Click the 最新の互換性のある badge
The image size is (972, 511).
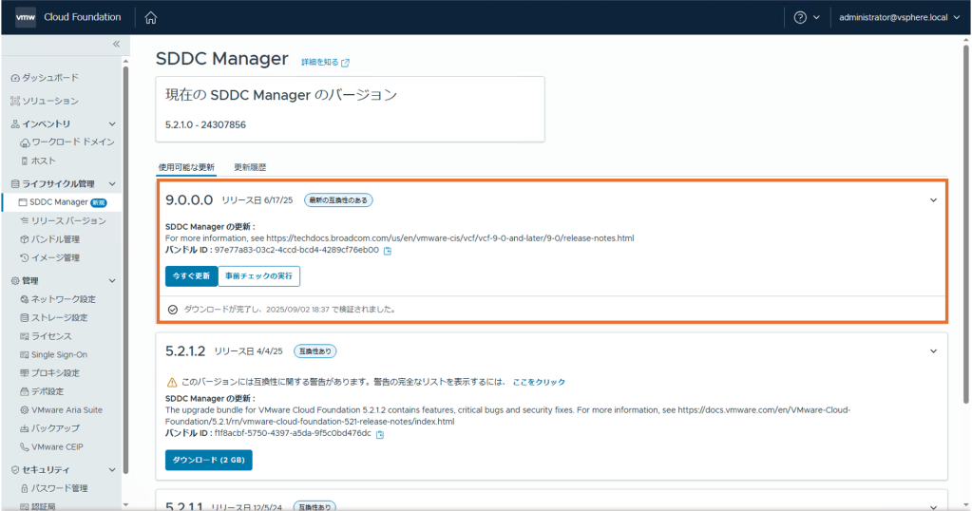pos(338,200)
